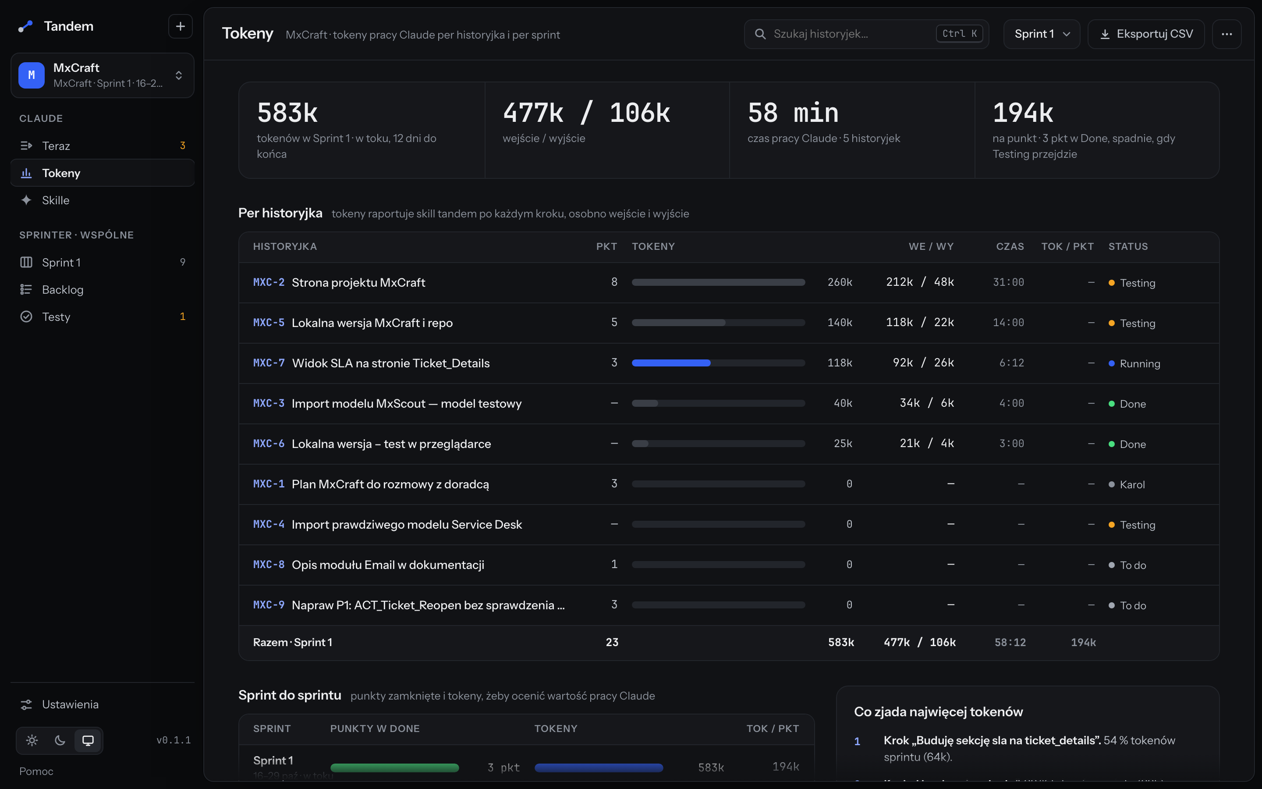Click the Sprint 1 board columns icon
1262x789 pixels.
26,262
